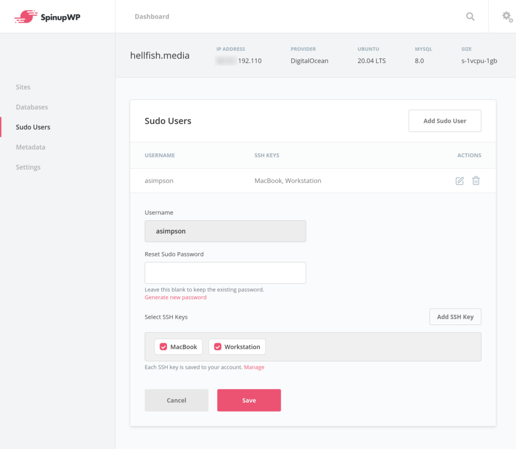
Task: Click the SpinupWP logo
Action: [x=47, y=17]
